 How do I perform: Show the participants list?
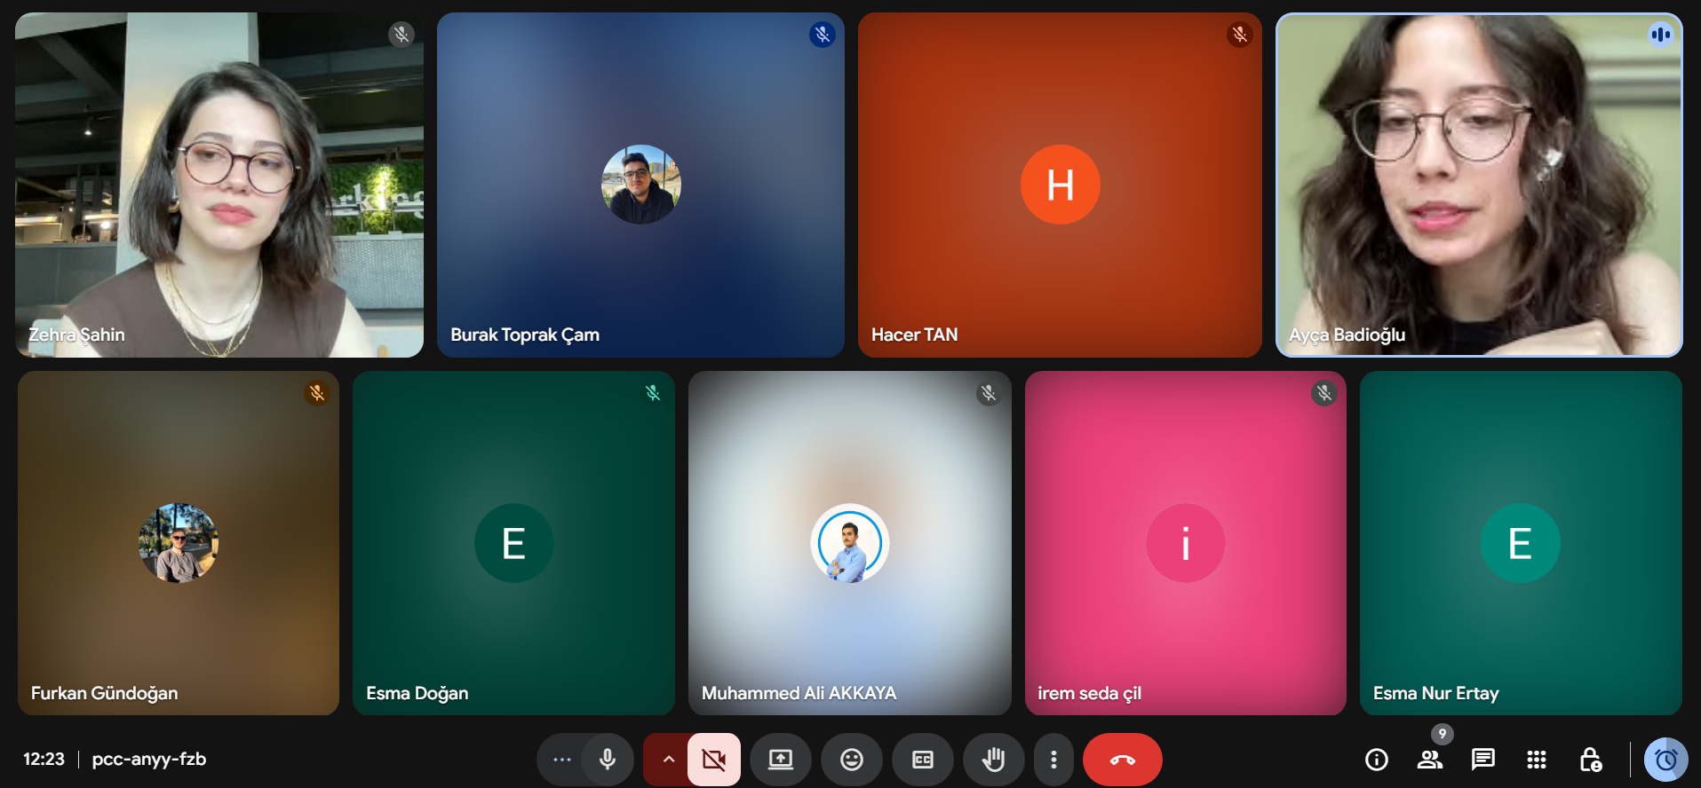[x=1429, y=760]
